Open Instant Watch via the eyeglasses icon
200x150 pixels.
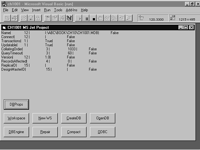click(x=107, y=18)
